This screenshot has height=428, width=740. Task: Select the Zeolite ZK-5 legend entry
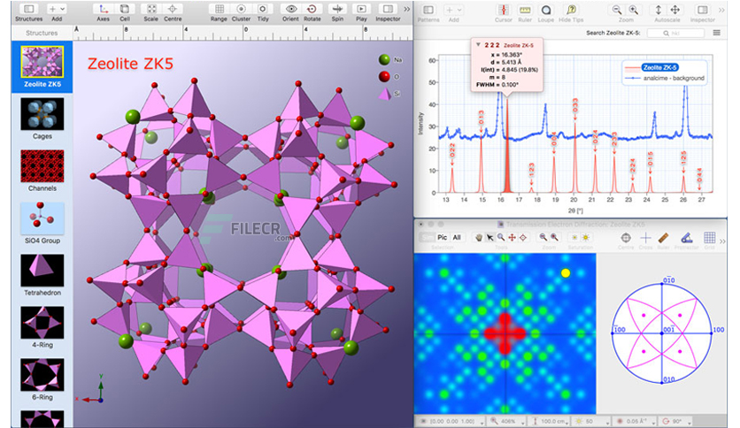[x=659, y=67]
